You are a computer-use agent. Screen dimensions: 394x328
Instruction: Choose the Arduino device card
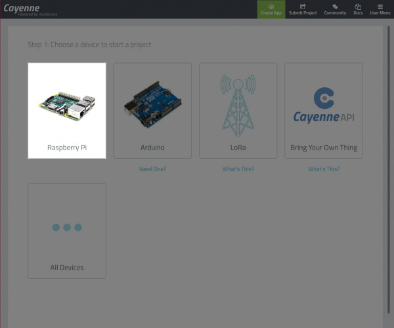(152, 111)
